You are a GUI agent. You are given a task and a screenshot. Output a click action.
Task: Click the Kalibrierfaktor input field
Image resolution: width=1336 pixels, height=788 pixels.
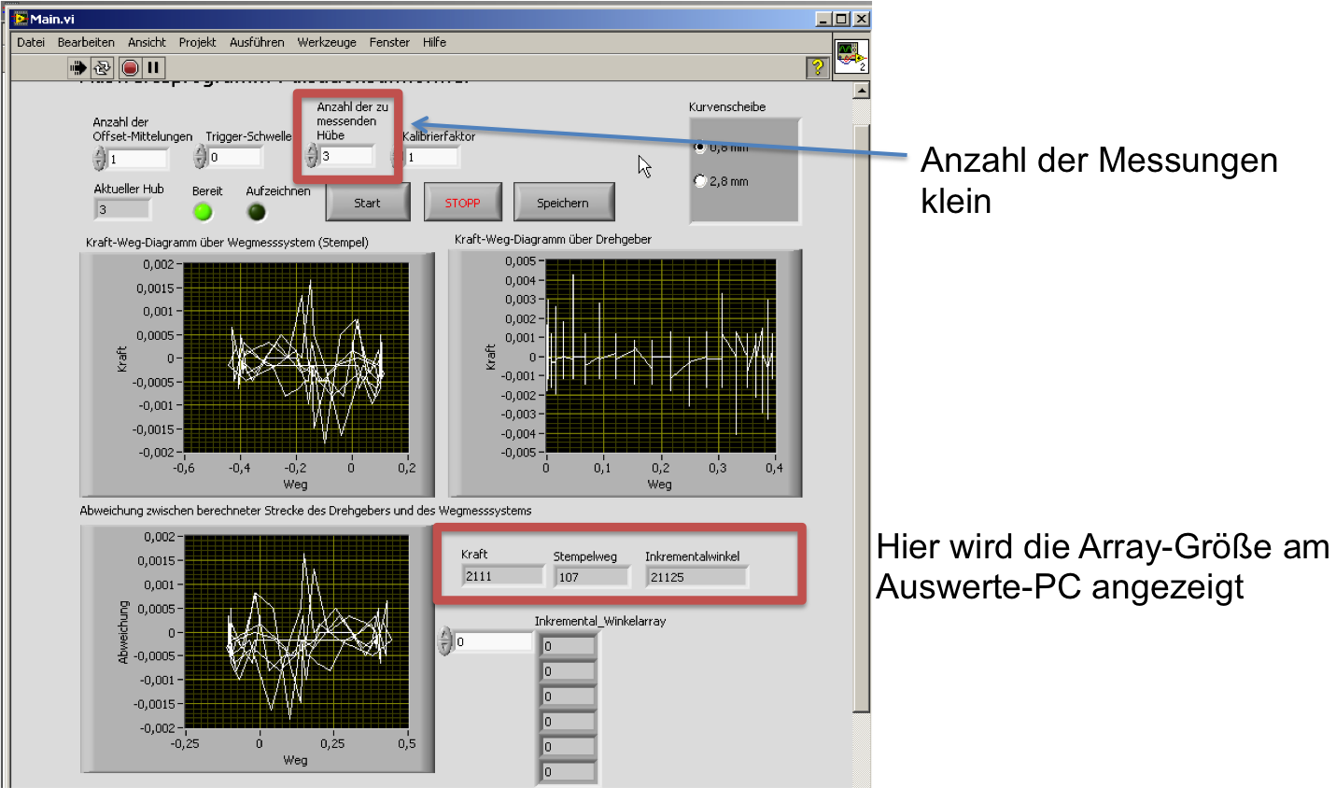click(x=432, y=157)
